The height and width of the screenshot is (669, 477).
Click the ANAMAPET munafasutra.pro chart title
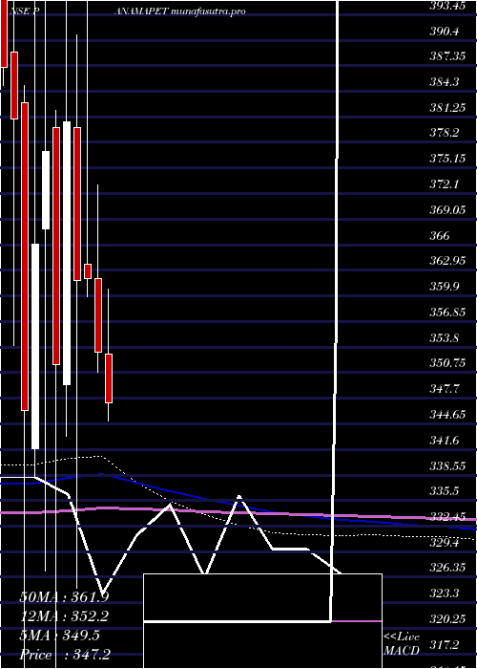click(x=179, y=11)
